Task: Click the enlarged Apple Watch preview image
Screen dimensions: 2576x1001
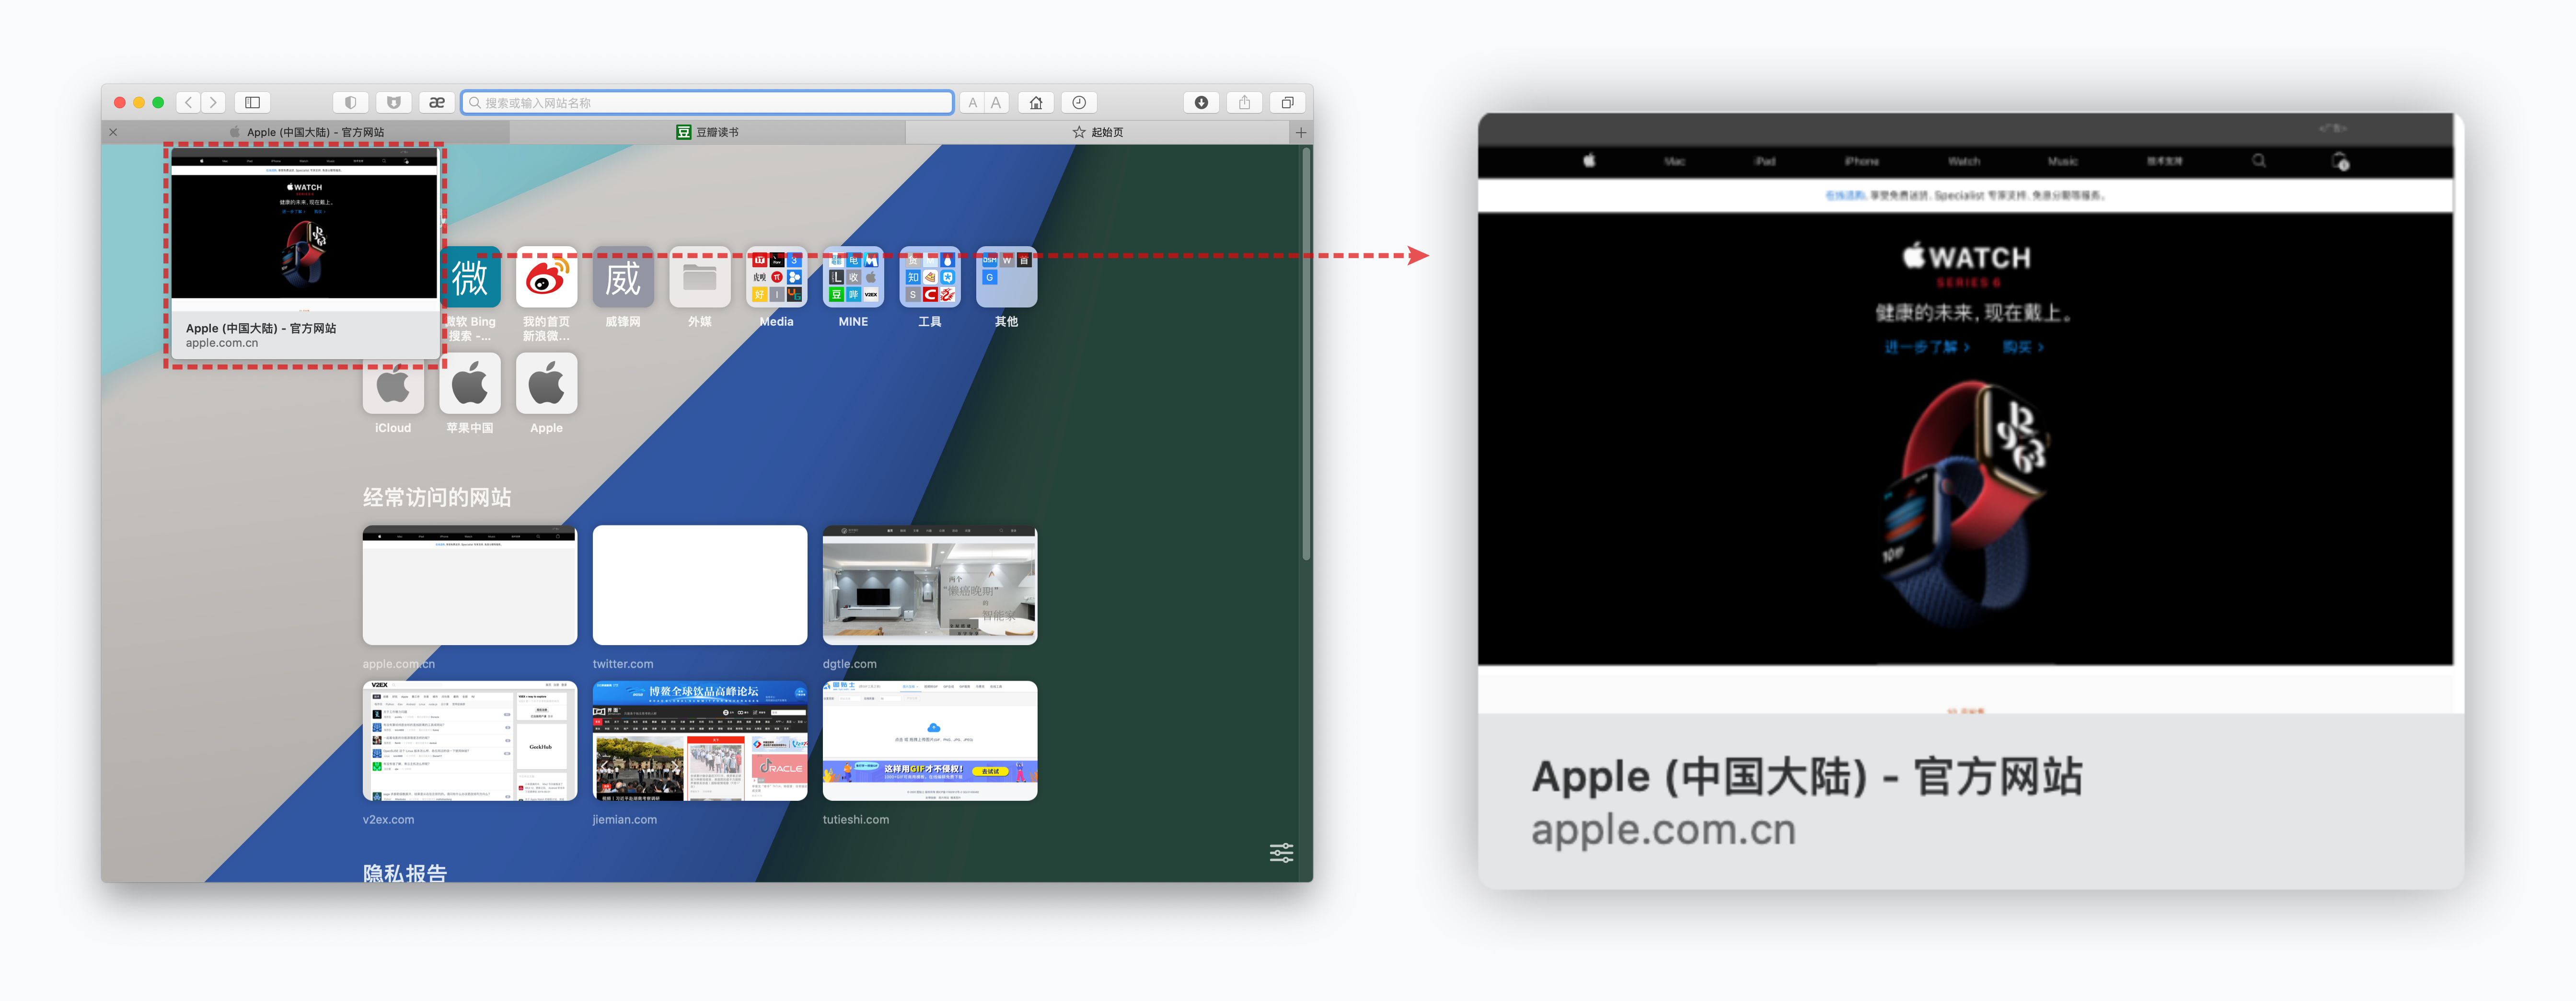Action: point(1965,415)
